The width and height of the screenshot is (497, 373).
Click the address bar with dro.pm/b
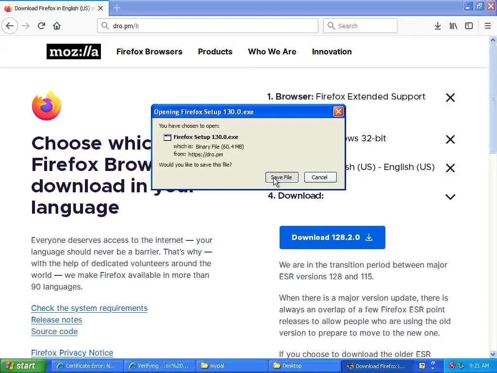pos(208,26)
